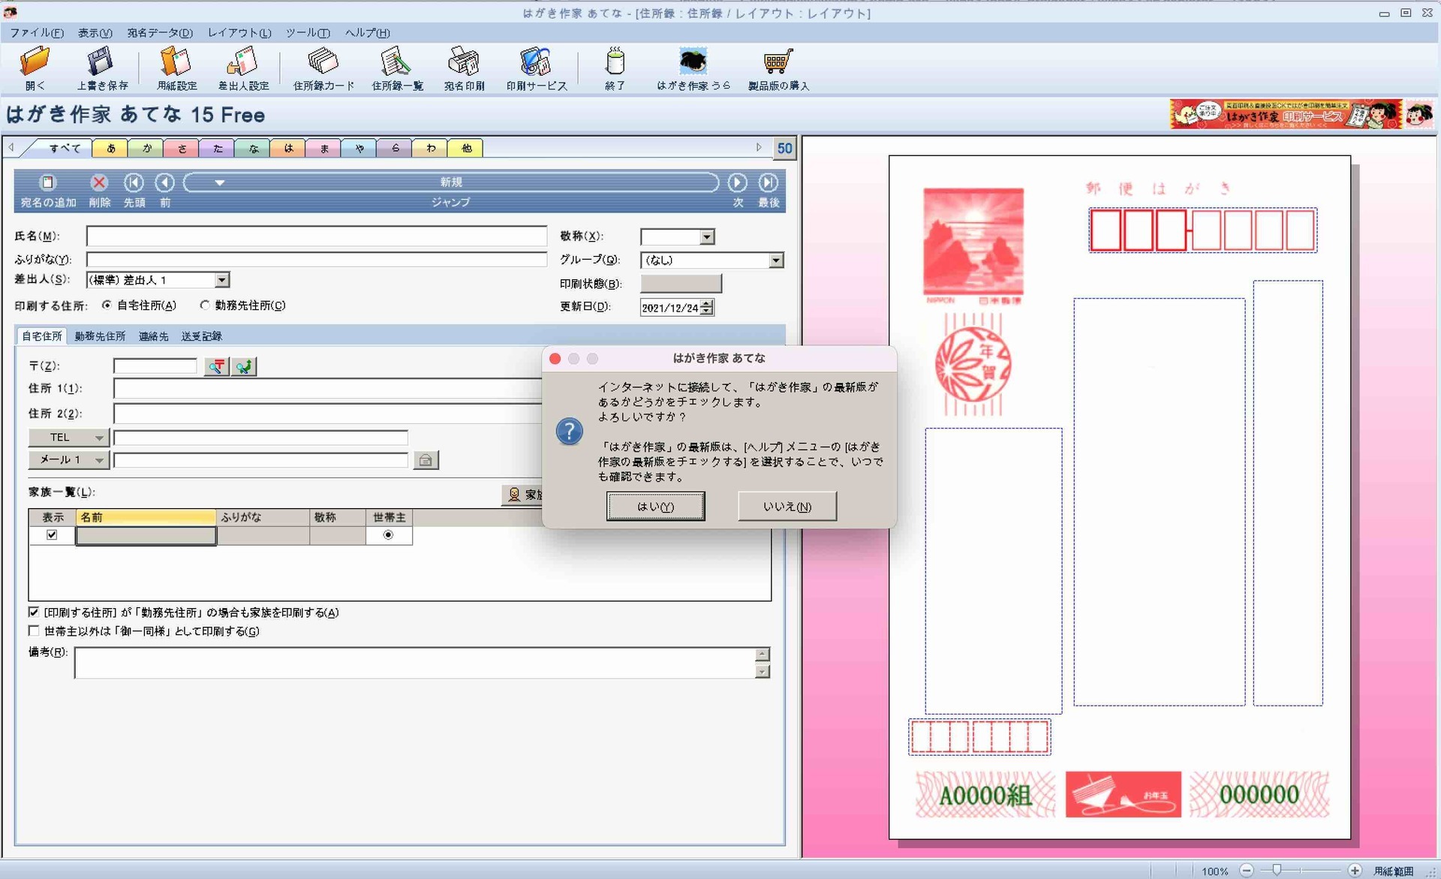The width and height of the screenshot is (1441, 879).
Task: Select 世帯主 radio in family row
Action: click(388, 535)
